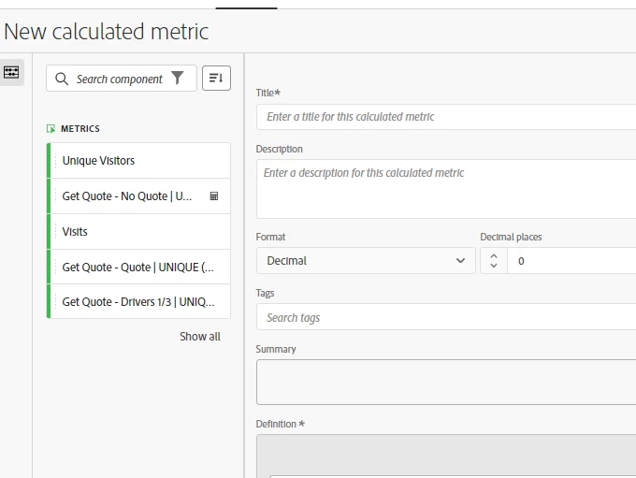Click the search magnifier icon

tap(62, 79)
